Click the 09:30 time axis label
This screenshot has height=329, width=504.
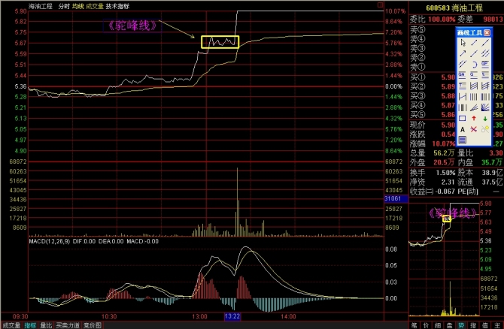20,316
